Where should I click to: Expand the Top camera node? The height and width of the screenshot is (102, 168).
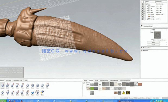point(147,8)
